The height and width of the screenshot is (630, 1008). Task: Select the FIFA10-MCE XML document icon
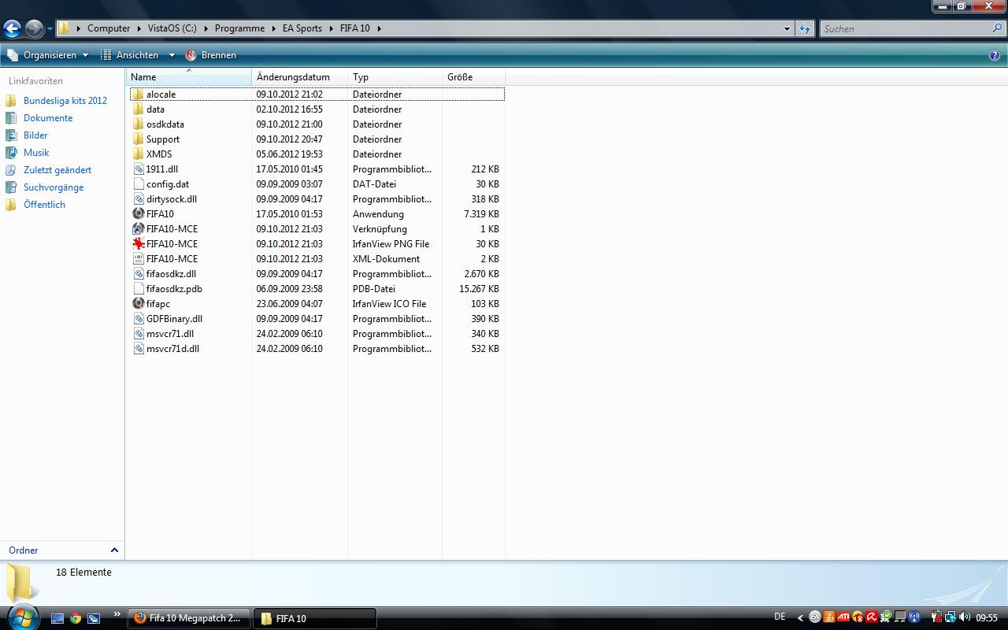[139, 258]
